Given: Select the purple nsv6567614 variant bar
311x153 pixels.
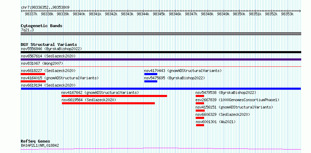Looking at the screenshot, I should (x=161, y=59).
